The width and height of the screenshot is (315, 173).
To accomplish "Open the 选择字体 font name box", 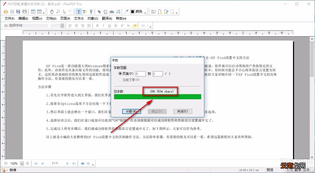I will click(26, 26).
